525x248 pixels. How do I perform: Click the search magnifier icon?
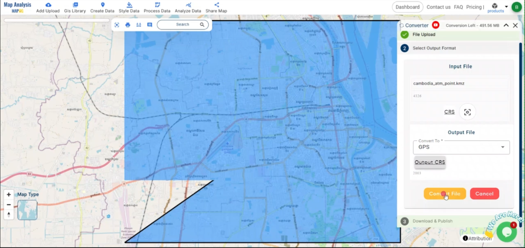click(x=202, y=25)
